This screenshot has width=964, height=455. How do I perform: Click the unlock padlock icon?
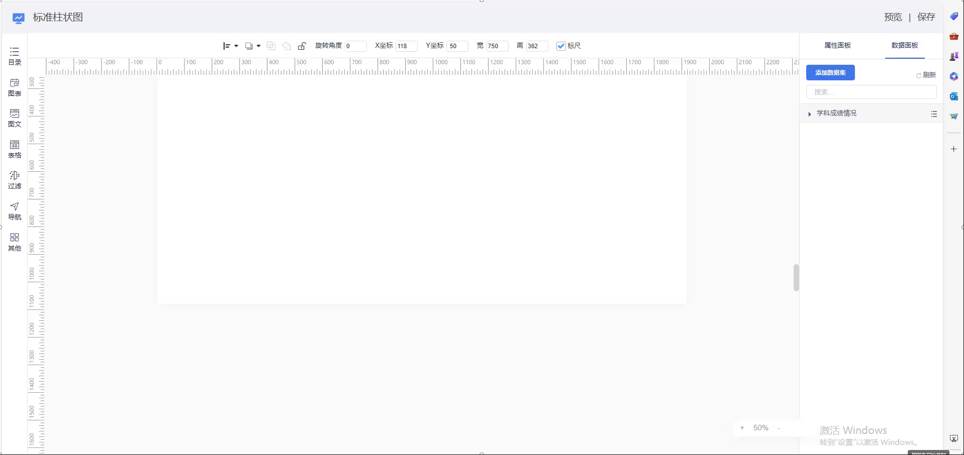pyautogui.click(x=302, y=46)
